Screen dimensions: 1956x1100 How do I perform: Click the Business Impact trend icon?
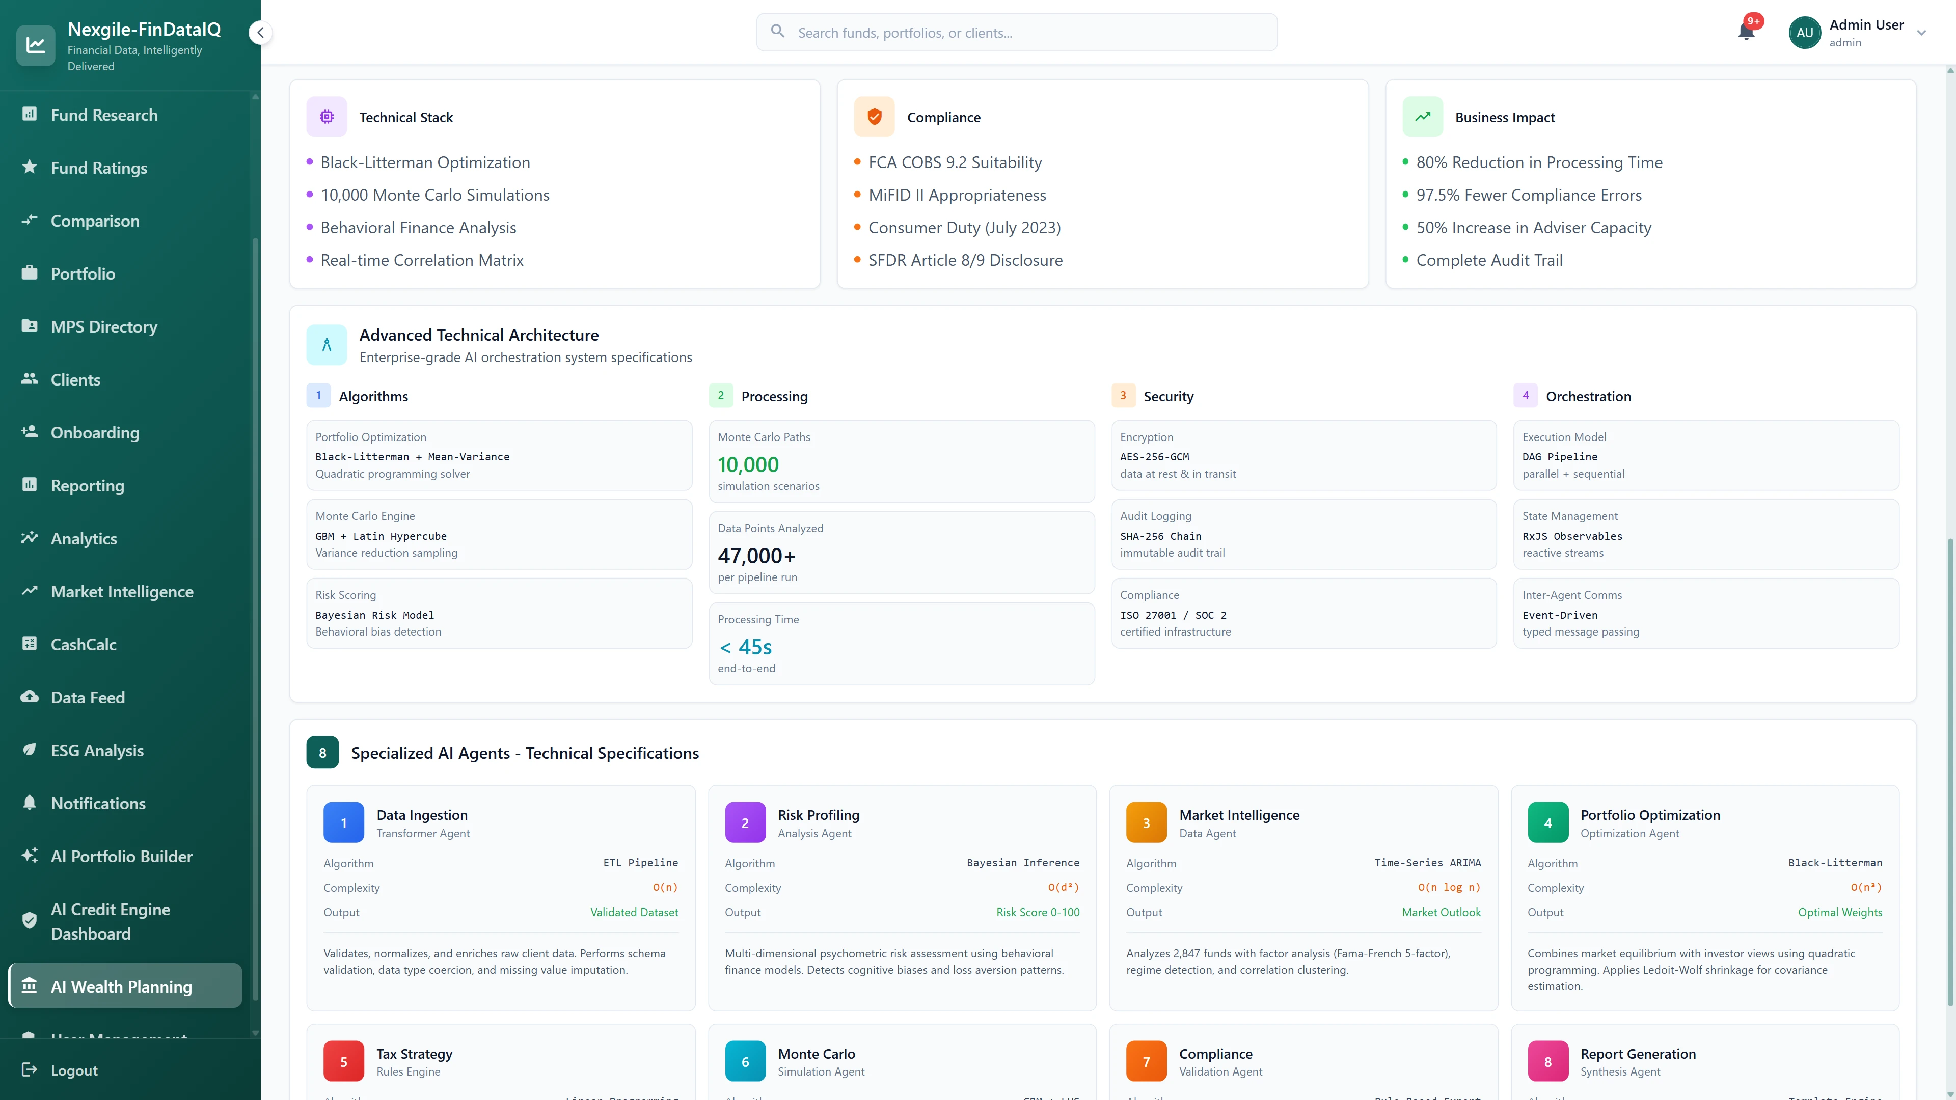tap(1422, 117)
